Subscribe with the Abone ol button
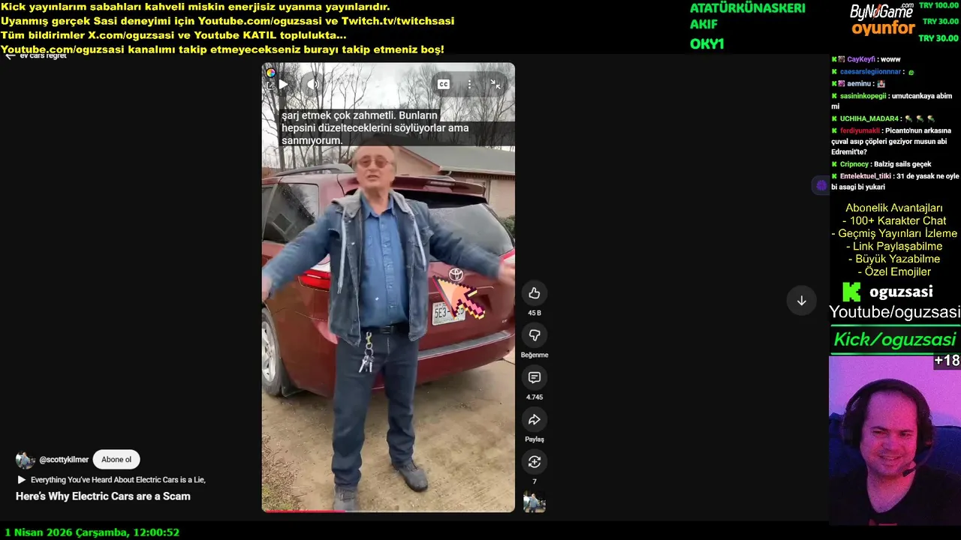Viewport: 961px width, 540px height. (x=116, y=460)
